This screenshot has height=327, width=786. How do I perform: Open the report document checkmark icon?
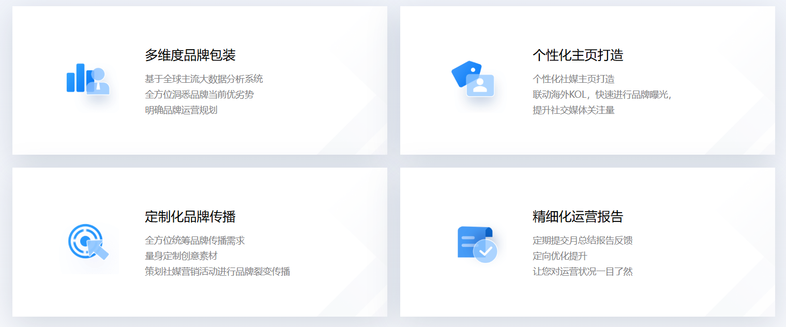(477, 243)
